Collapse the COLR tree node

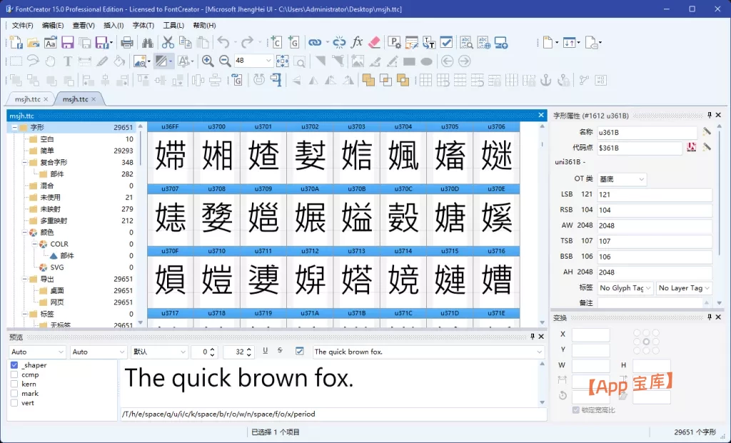pyautogui.click(x=34, y=244)
